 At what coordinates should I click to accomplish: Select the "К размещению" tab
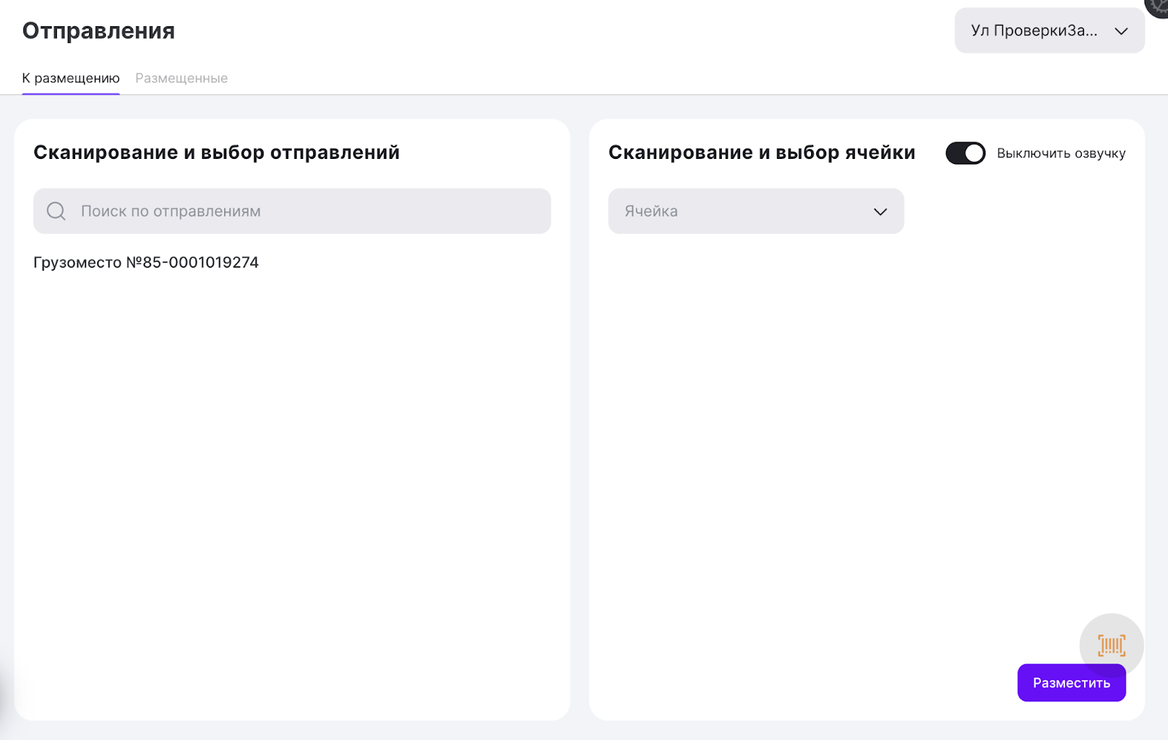pyautogui.click(x=71, y=78)
